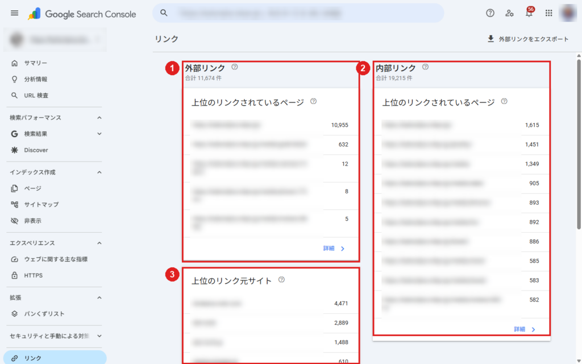Click the page vertical scrollbar

pyautogui.click(x=579, y=145)
